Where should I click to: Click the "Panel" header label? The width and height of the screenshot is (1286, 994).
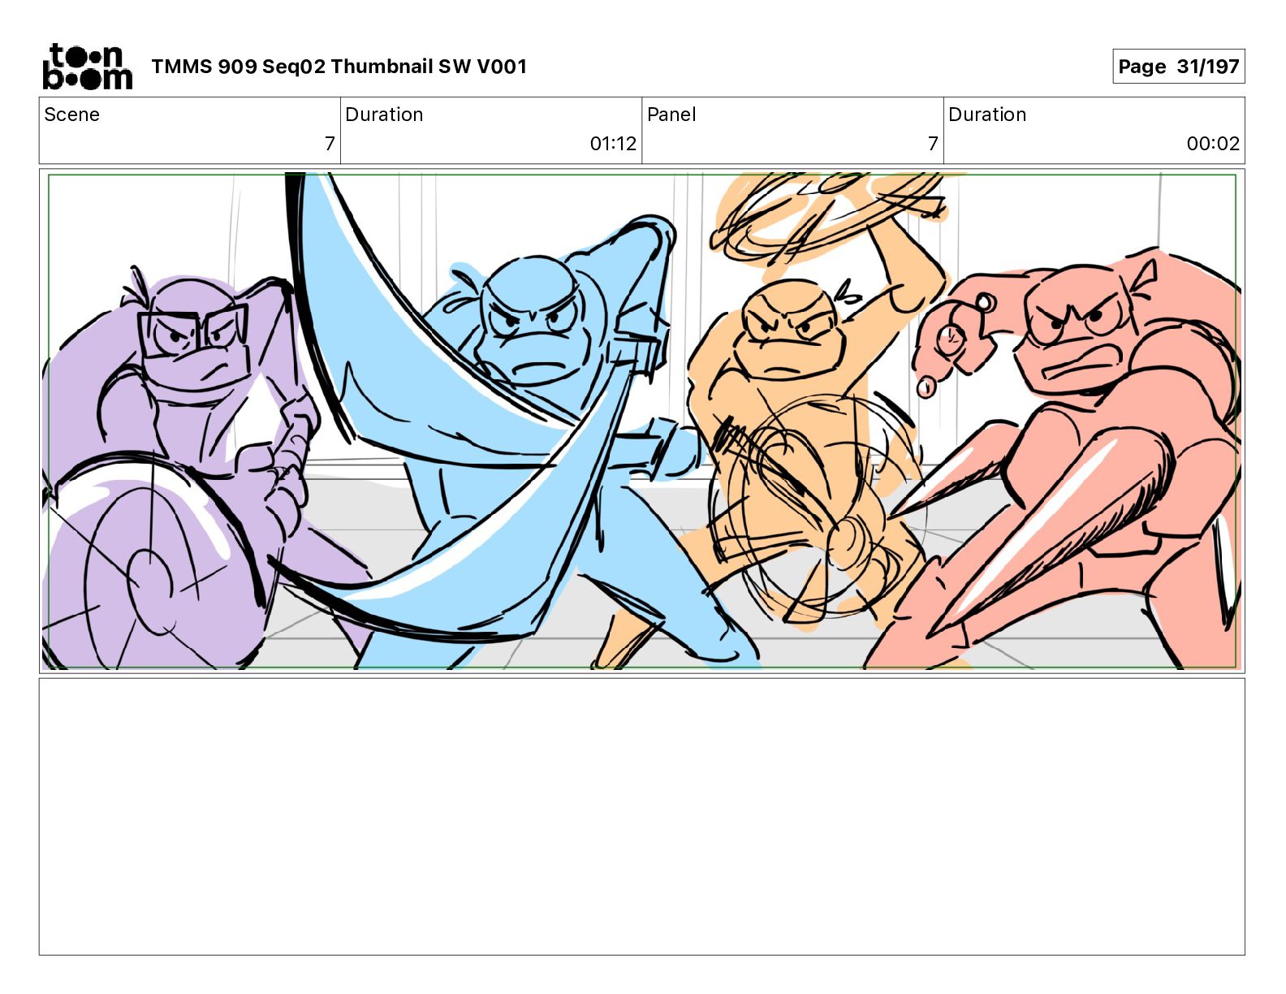[x=671, y=115]
